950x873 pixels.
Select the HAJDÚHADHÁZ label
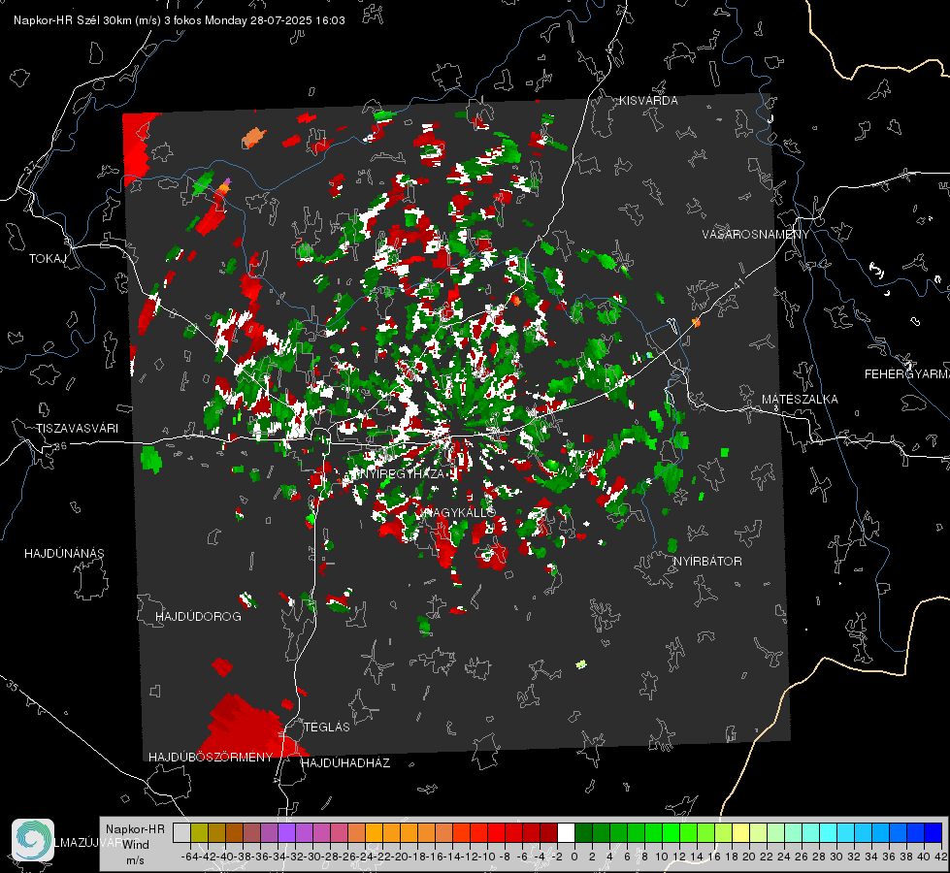point(345,762)
